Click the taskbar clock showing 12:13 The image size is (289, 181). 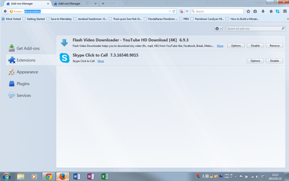[x=275, y=177]
